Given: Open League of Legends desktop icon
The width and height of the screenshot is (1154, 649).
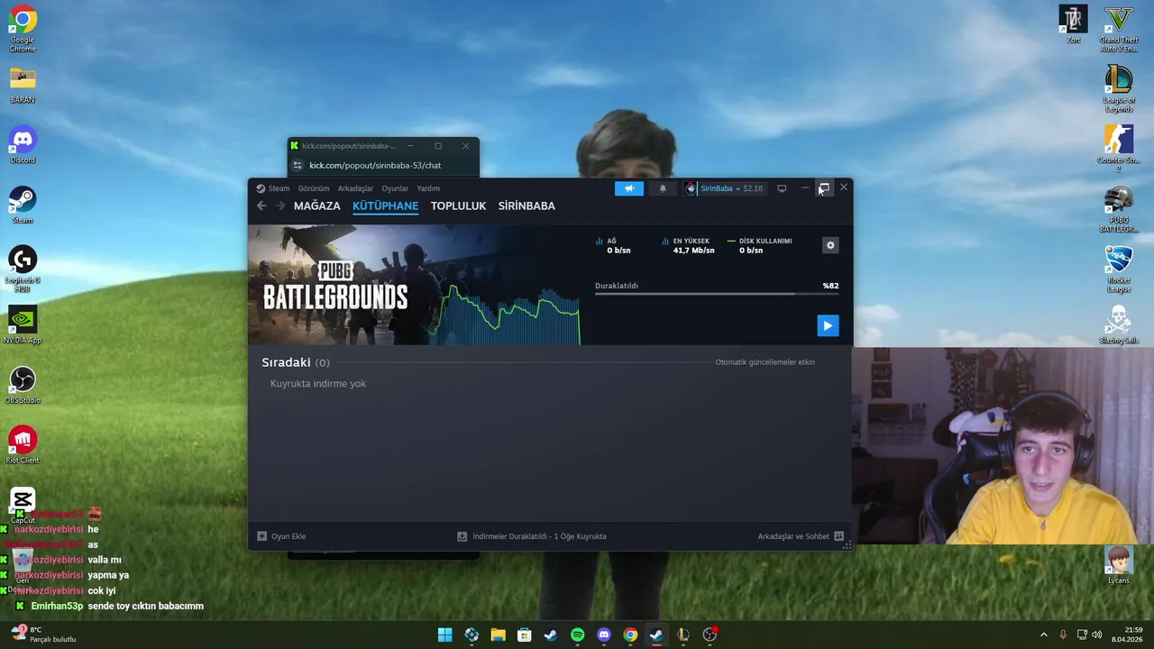Looking at the screenshot, I should tap(1119, 89).
